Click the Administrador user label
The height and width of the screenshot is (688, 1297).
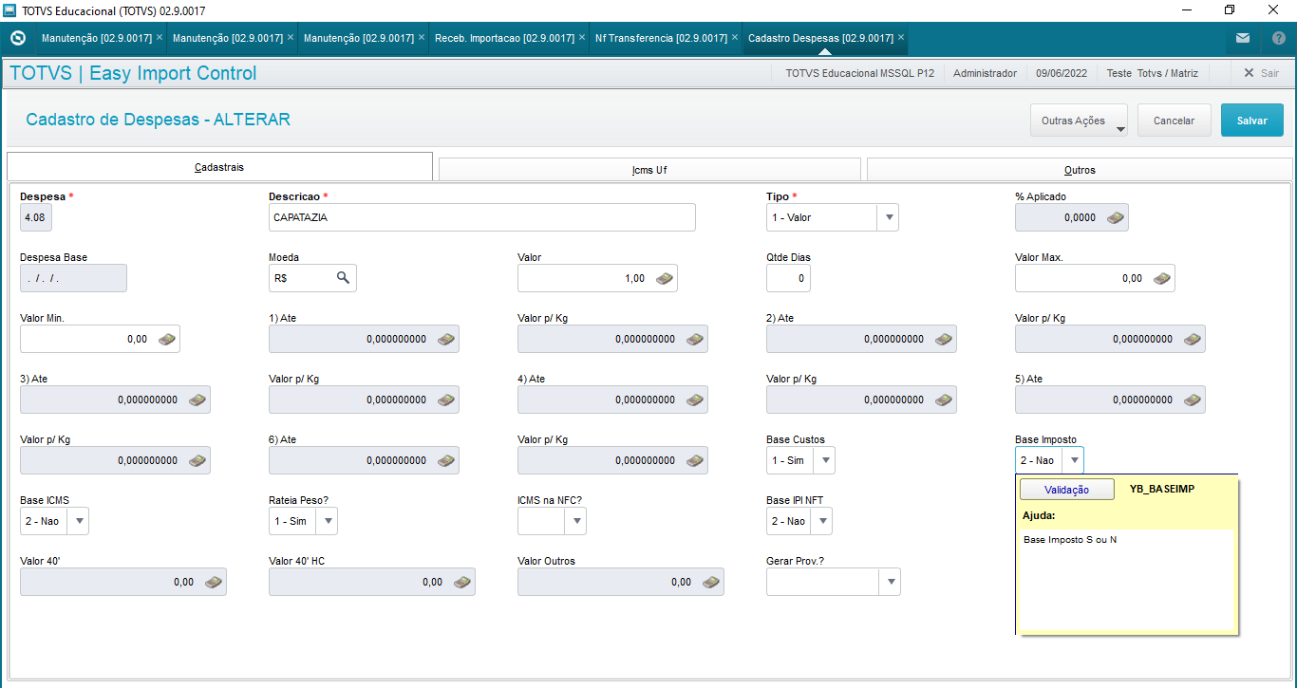985,73
